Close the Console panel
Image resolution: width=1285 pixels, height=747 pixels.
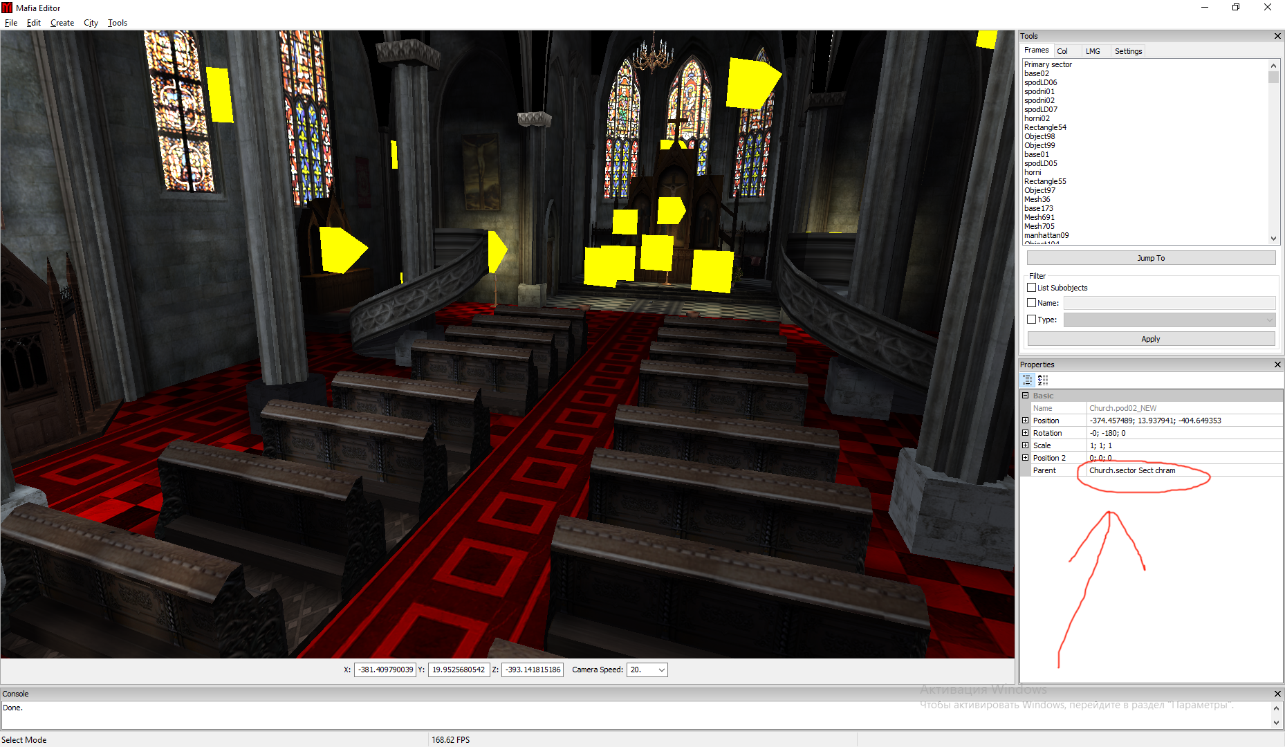[1277, 694]
